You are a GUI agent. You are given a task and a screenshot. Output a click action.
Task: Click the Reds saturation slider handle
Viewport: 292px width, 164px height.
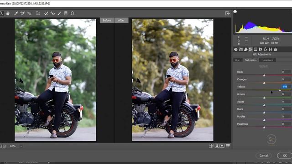tap(264, 76)
